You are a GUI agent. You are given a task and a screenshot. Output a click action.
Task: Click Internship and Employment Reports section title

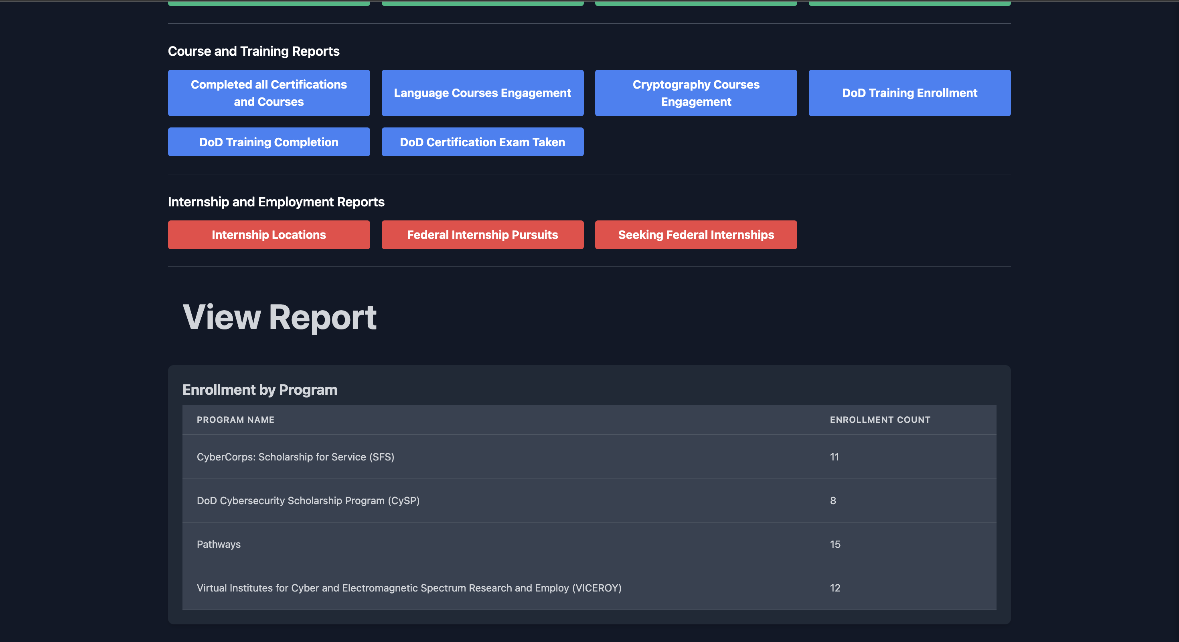click(x=276, y=202)
